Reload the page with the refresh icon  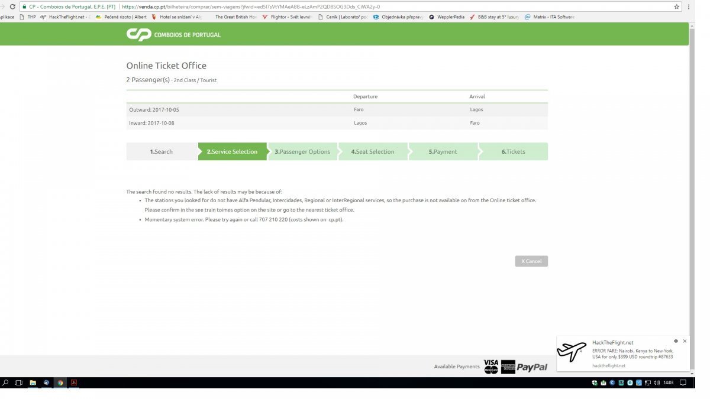[x=12, y=7]
